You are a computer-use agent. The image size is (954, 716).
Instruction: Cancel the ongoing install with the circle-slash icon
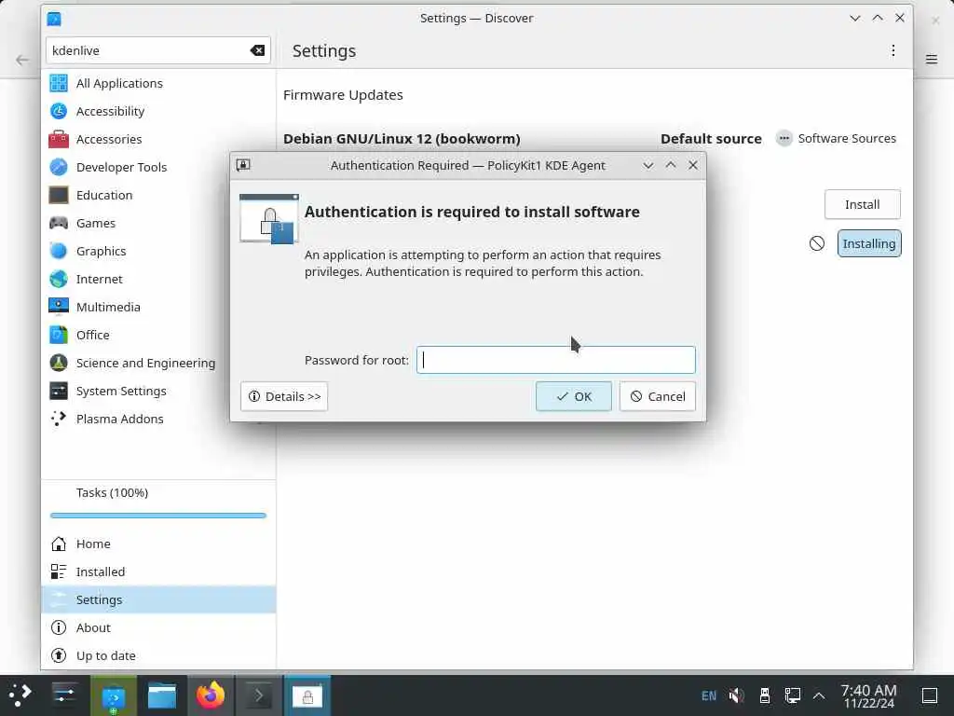[816, 243]
